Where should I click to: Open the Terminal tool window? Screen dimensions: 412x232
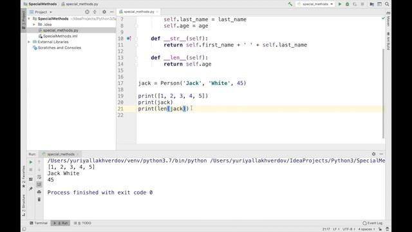click(39, 223)
